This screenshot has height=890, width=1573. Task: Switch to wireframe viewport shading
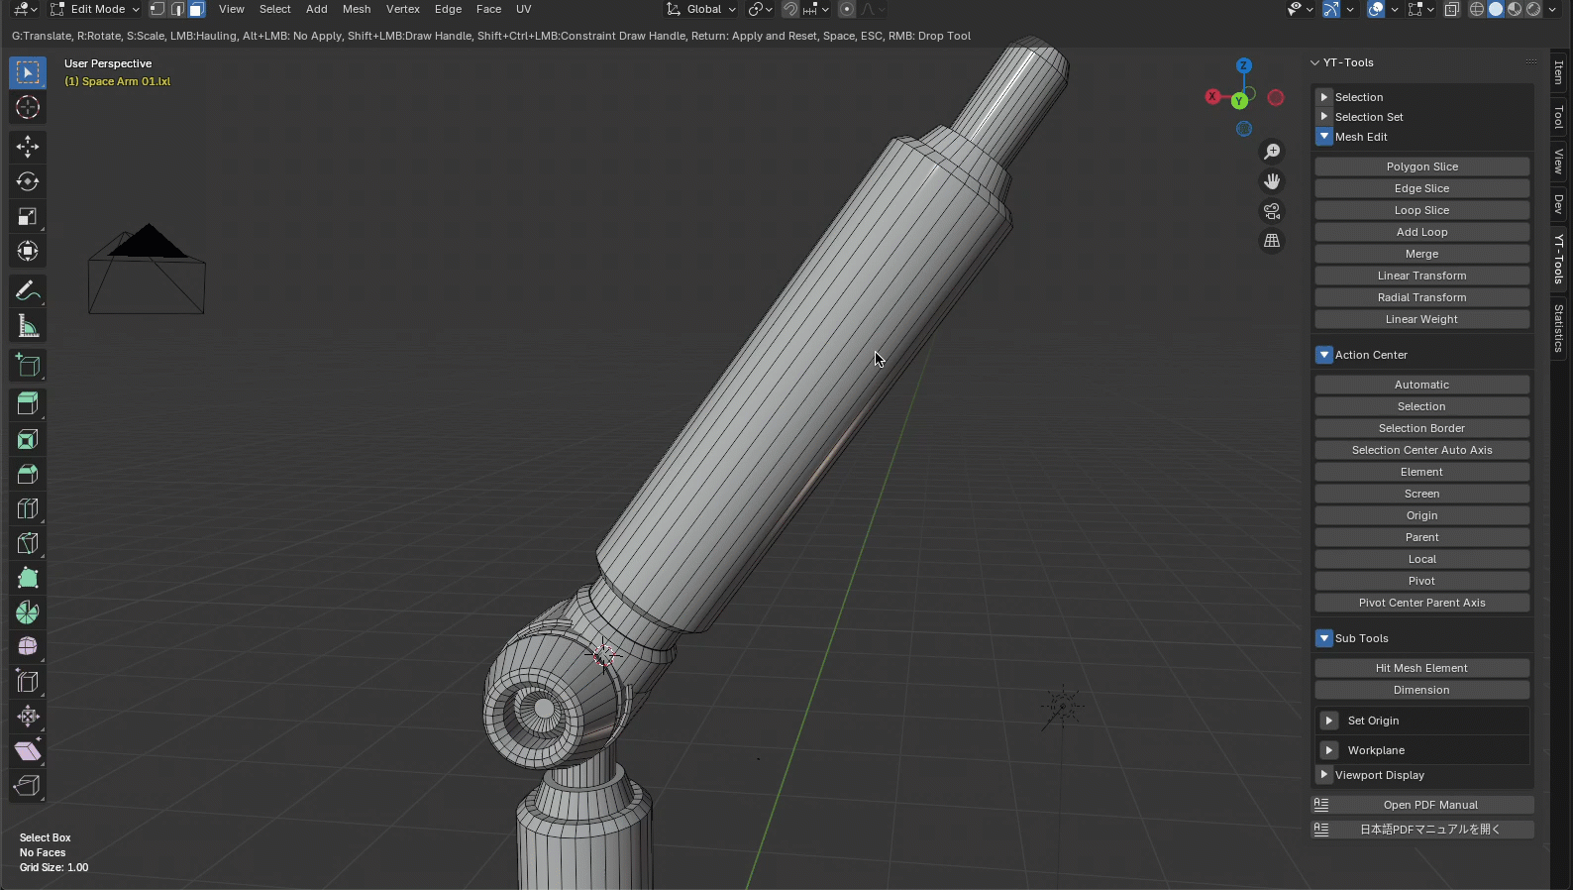pos(1477,9)
